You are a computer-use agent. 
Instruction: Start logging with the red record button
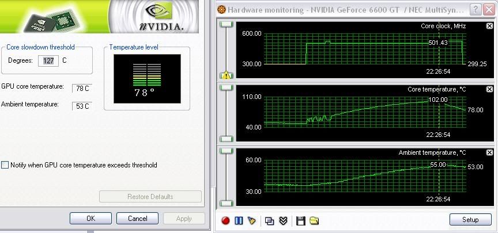pos(225,221)
